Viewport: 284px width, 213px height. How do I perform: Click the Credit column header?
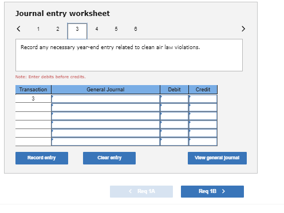203,90
